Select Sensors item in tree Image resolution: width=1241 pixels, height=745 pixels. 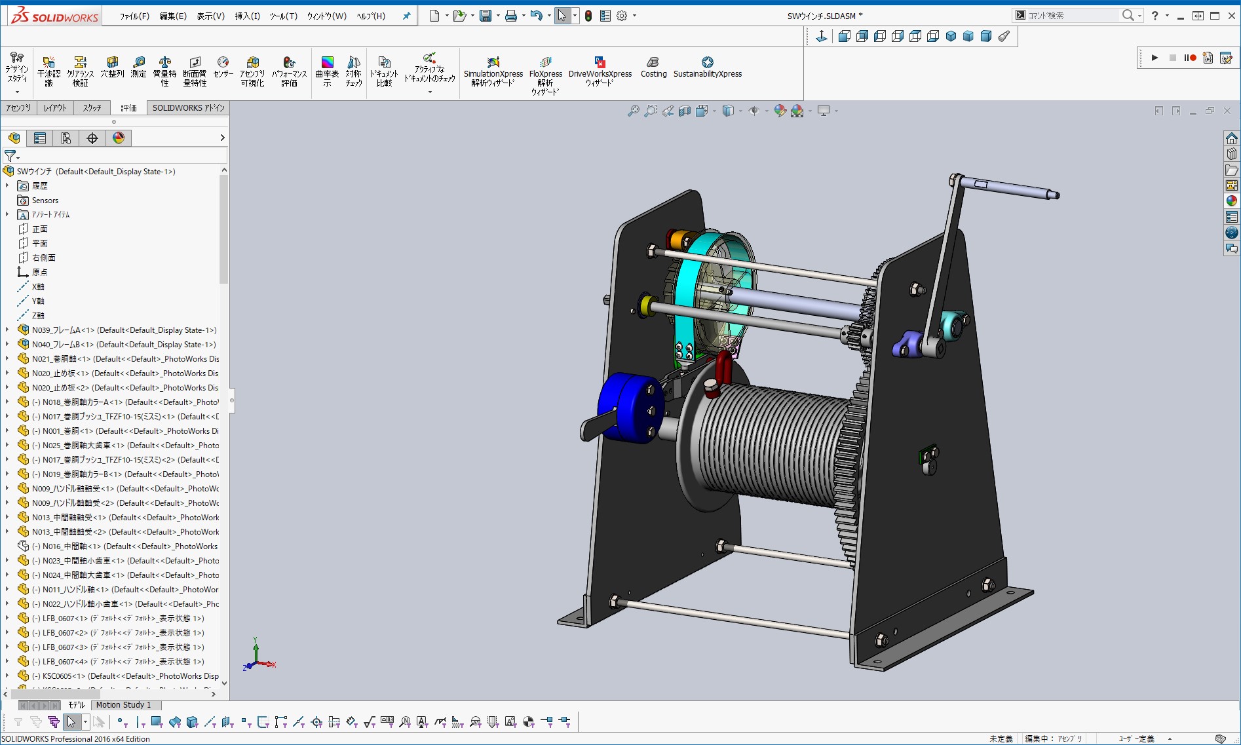click(45, 201)
